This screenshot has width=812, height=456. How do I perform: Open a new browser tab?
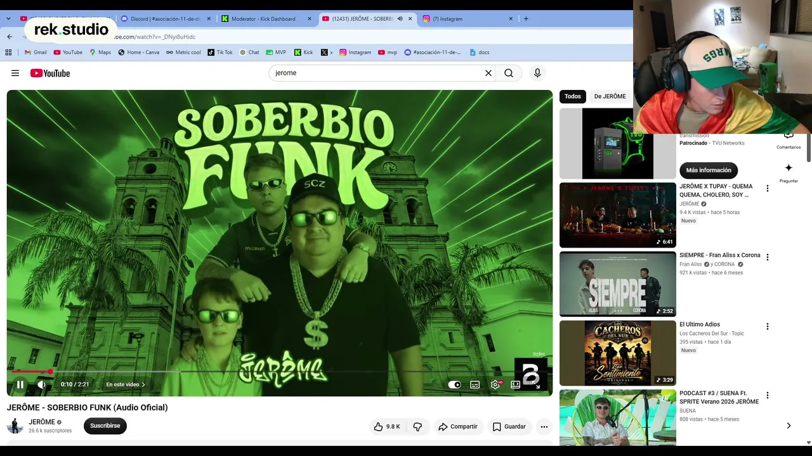[526, 19]
